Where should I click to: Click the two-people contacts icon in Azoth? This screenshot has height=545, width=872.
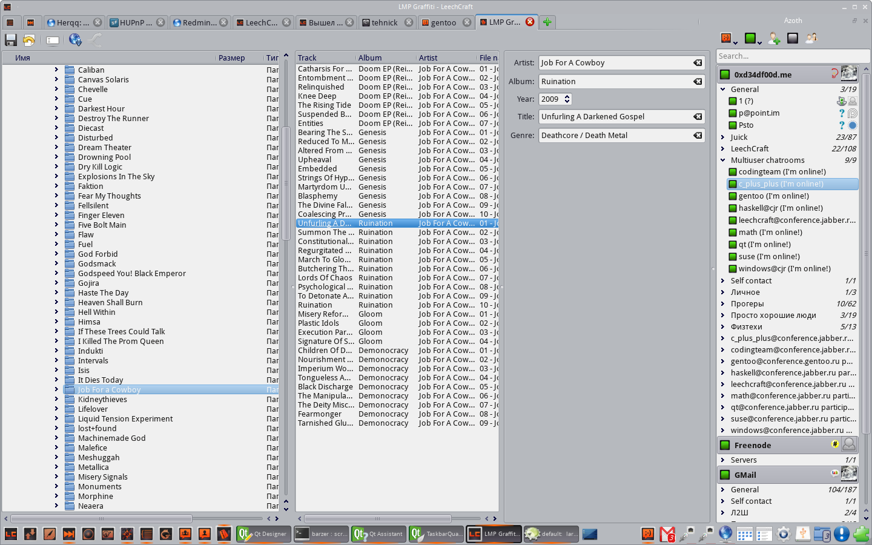811,39
